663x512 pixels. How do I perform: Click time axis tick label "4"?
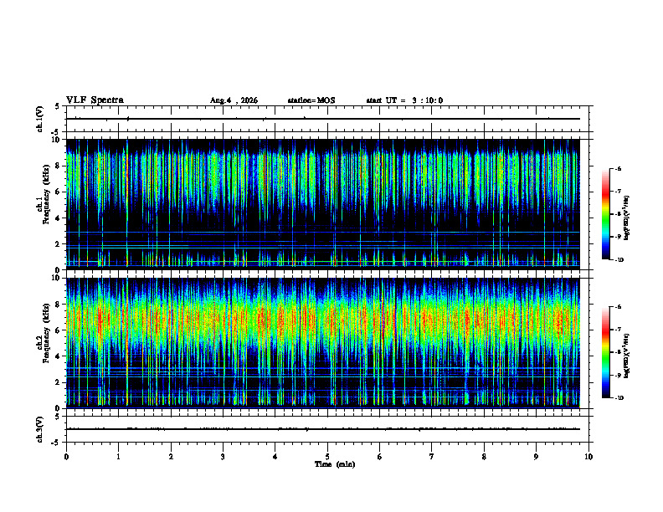(275, 457)
